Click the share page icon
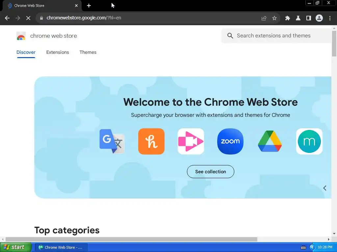 point(264,18)
